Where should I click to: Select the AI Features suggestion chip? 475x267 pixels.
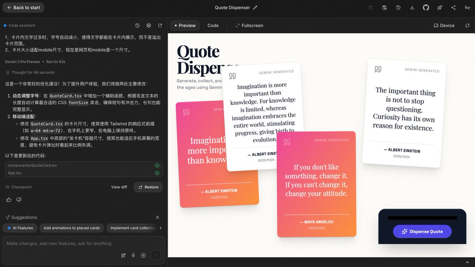pos(20,228)
